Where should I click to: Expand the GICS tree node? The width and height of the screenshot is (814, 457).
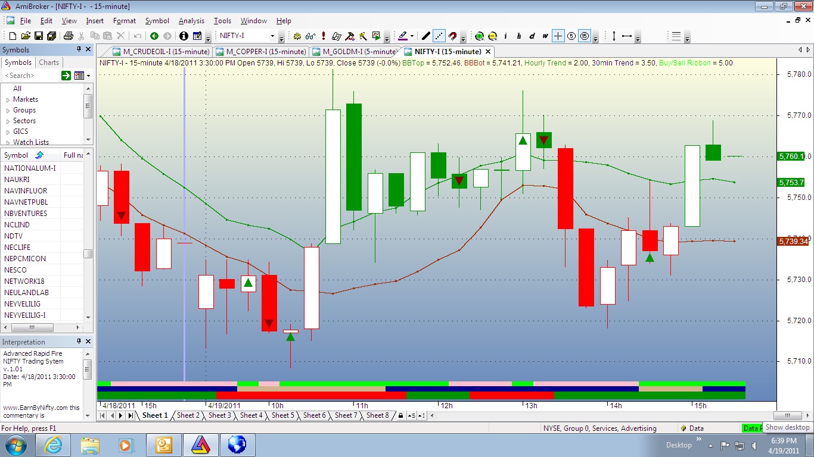click(8, 132)
